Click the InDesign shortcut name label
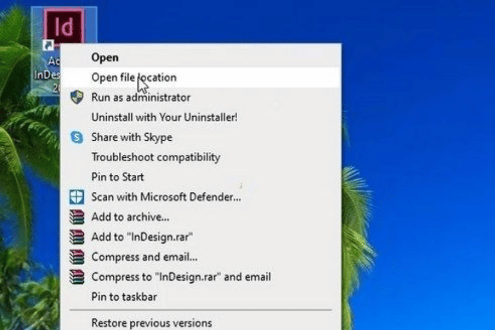 (45, 75)
